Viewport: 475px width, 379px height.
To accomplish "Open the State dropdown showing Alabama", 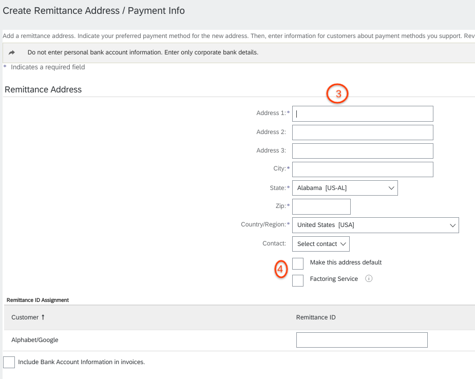I will (345, 187).
